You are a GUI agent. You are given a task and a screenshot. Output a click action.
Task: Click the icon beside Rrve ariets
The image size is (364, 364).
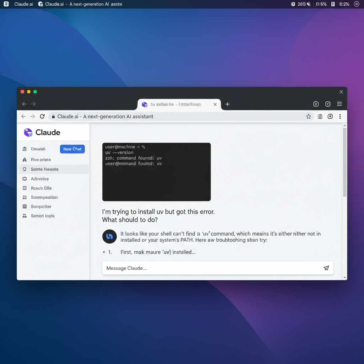pyautogui.click(x=25, y=160)
